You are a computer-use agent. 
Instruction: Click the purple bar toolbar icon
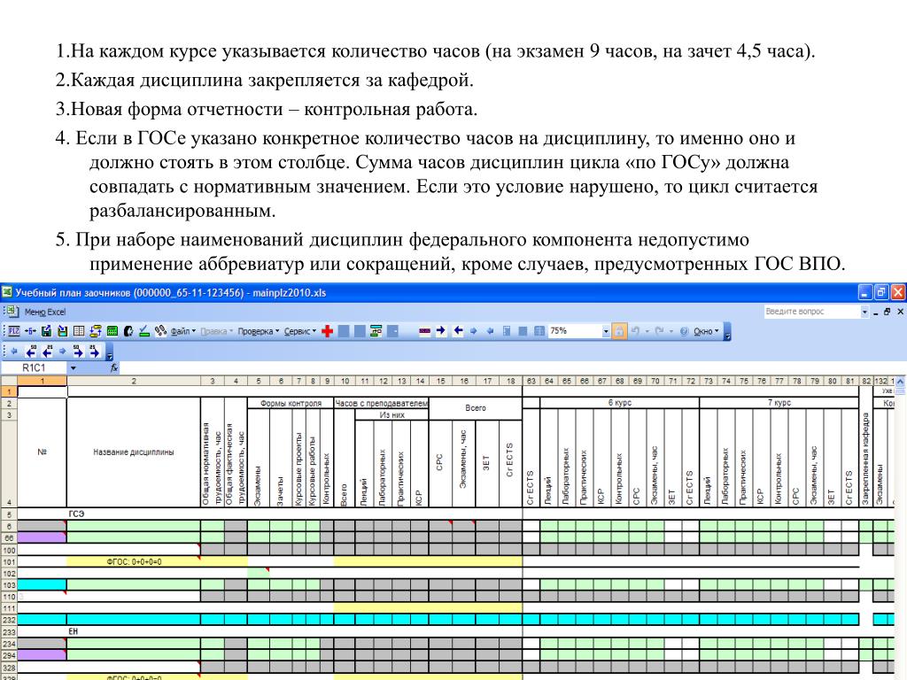[425, 331]
